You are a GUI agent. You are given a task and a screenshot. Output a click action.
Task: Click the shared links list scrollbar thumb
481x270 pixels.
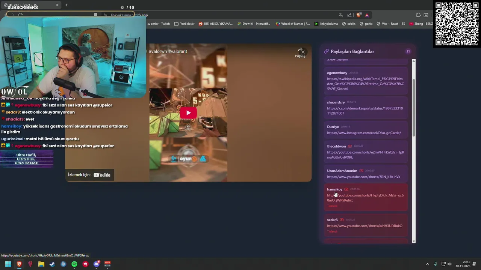tap(414, 108)
